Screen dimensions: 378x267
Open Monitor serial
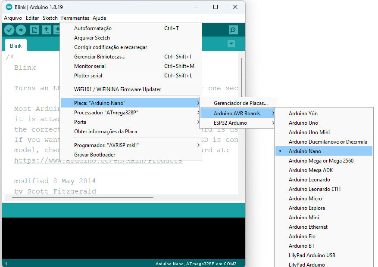click(131, 66)
